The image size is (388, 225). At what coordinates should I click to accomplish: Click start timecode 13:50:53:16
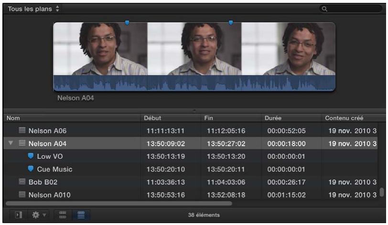tap(165, 195)
